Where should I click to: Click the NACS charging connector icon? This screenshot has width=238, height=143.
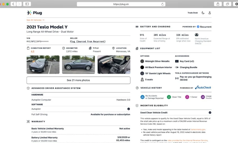197,35
